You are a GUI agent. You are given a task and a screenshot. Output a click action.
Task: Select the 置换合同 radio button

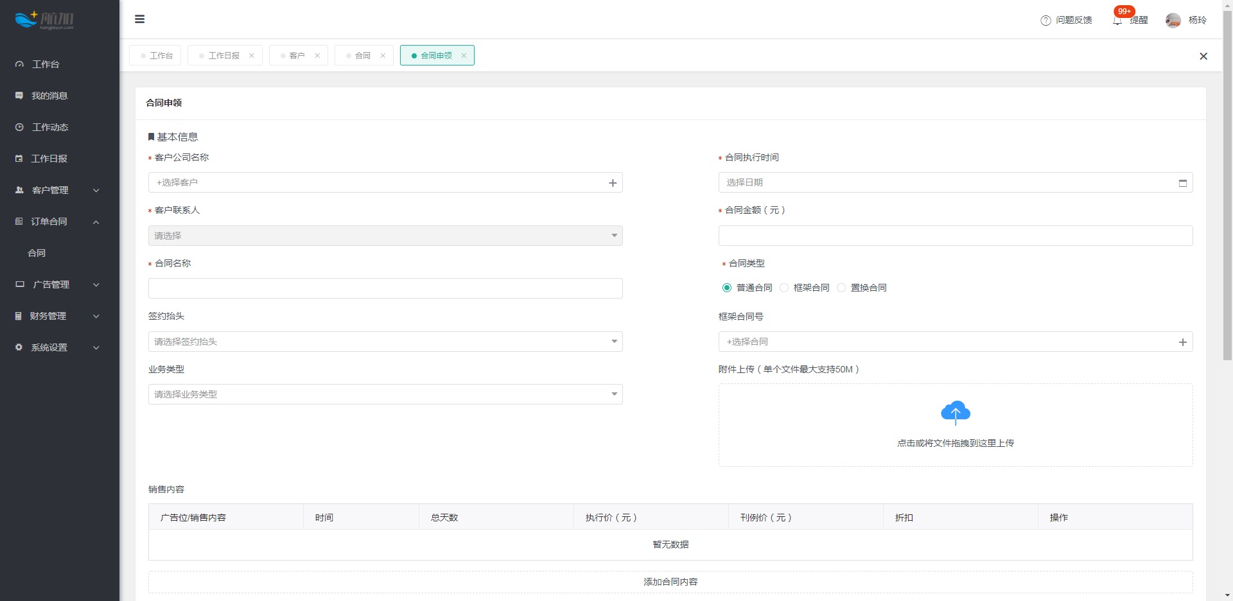[841, 288]
